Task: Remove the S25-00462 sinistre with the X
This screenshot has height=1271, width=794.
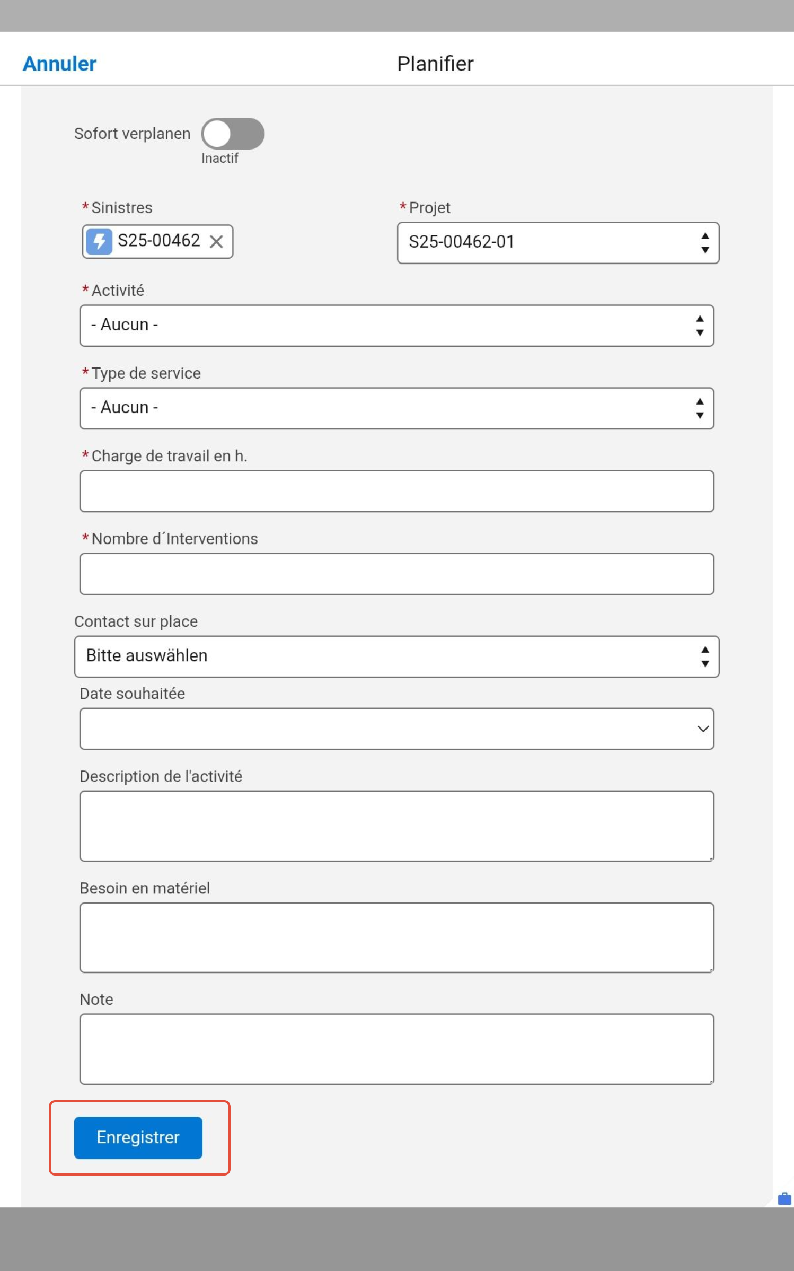Action: [x=216, y=242]
